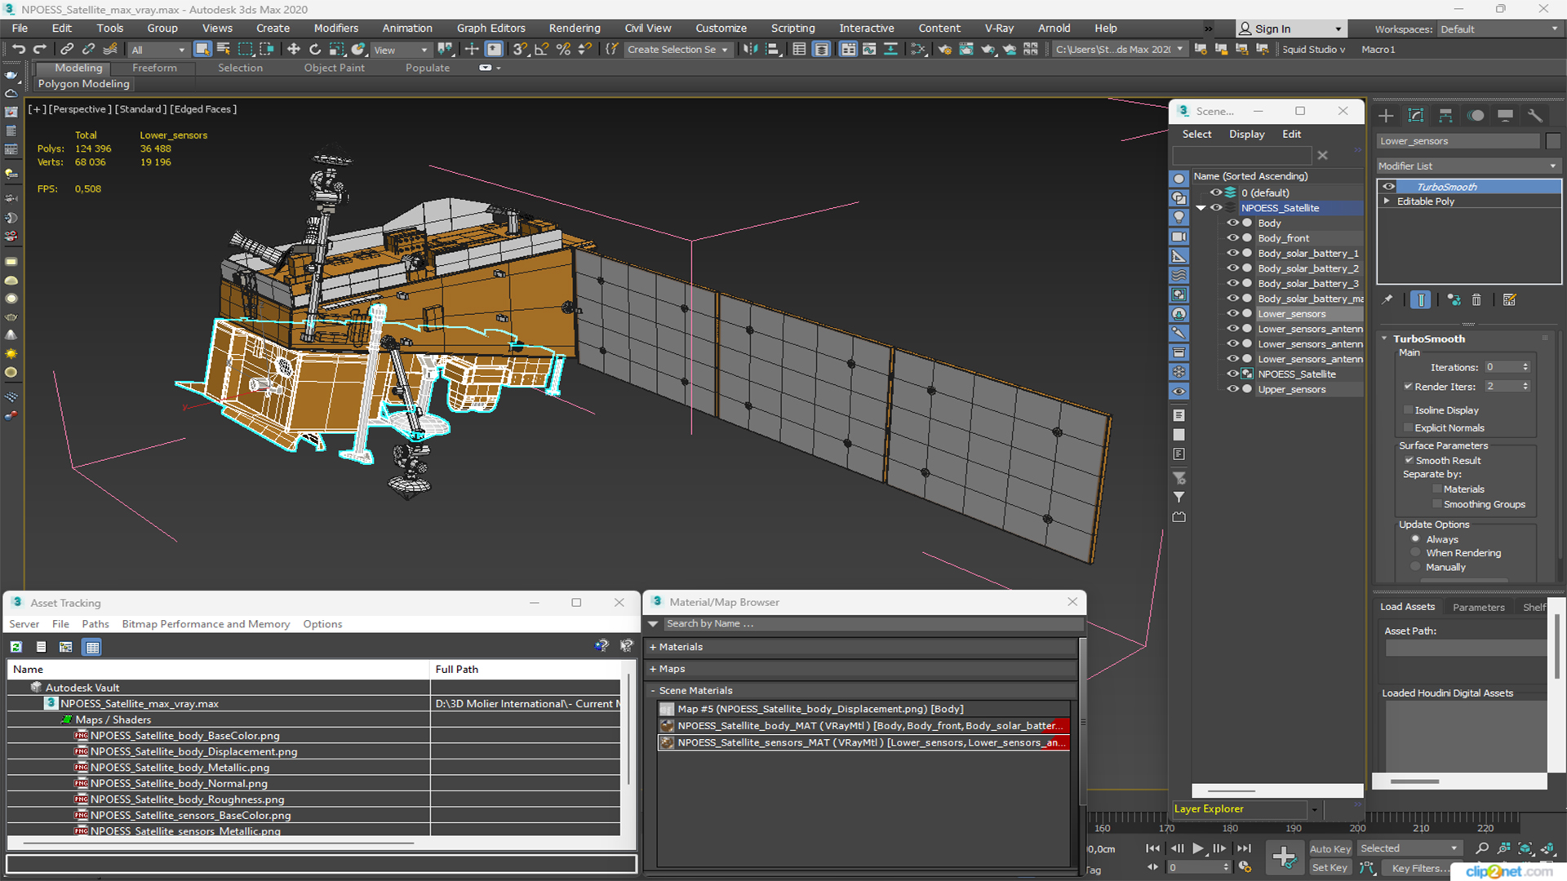The image size is (1567, 881).
Task: Choose the Select and Move tool
Action: pyautogui.click(x=294, y=50)
